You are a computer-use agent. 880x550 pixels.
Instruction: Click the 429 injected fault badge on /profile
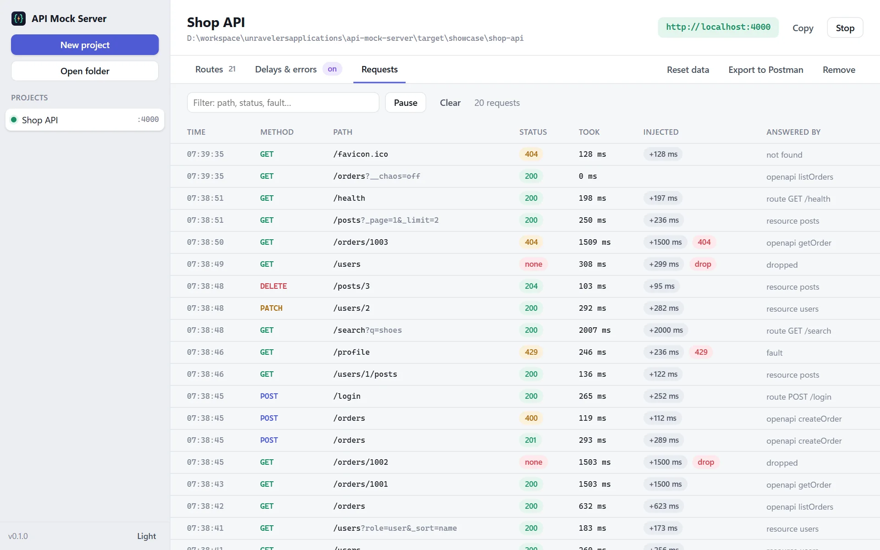tap(701, 352)
